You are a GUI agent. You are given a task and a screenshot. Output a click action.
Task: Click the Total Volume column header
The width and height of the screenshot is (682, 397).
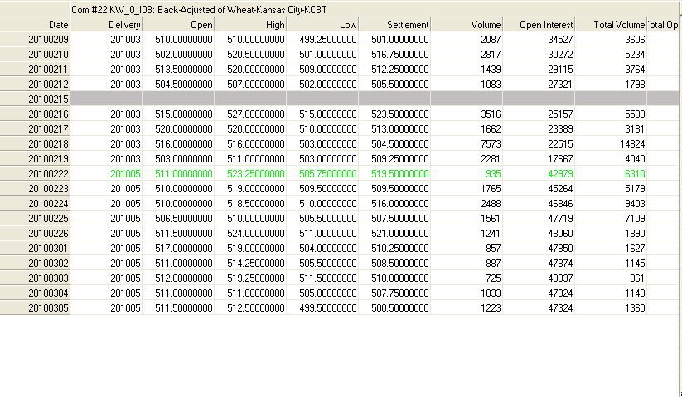tap(611, 25)
